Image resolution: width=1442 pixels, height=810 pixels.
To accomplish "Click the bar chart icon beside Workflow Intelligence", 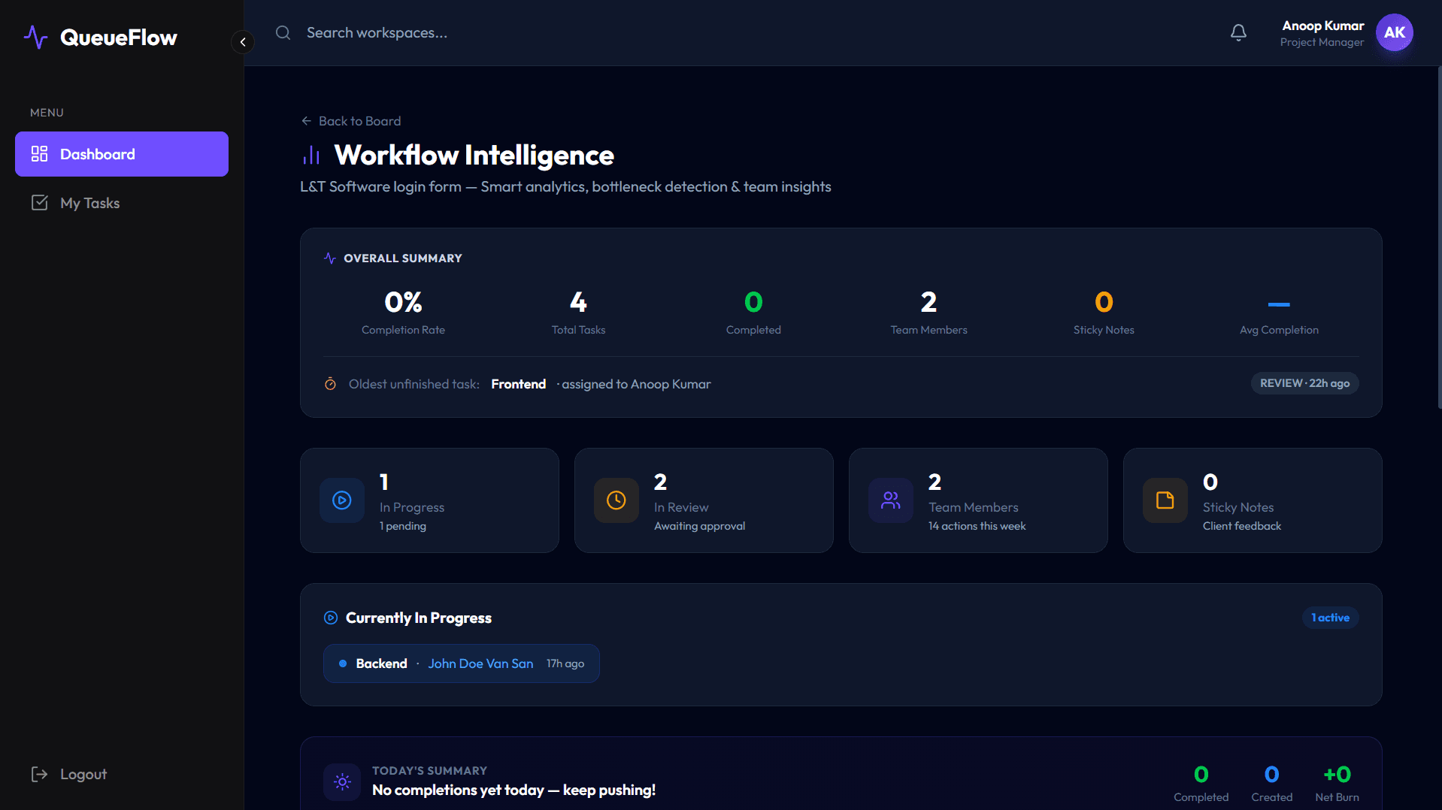I will coord(311,156).
